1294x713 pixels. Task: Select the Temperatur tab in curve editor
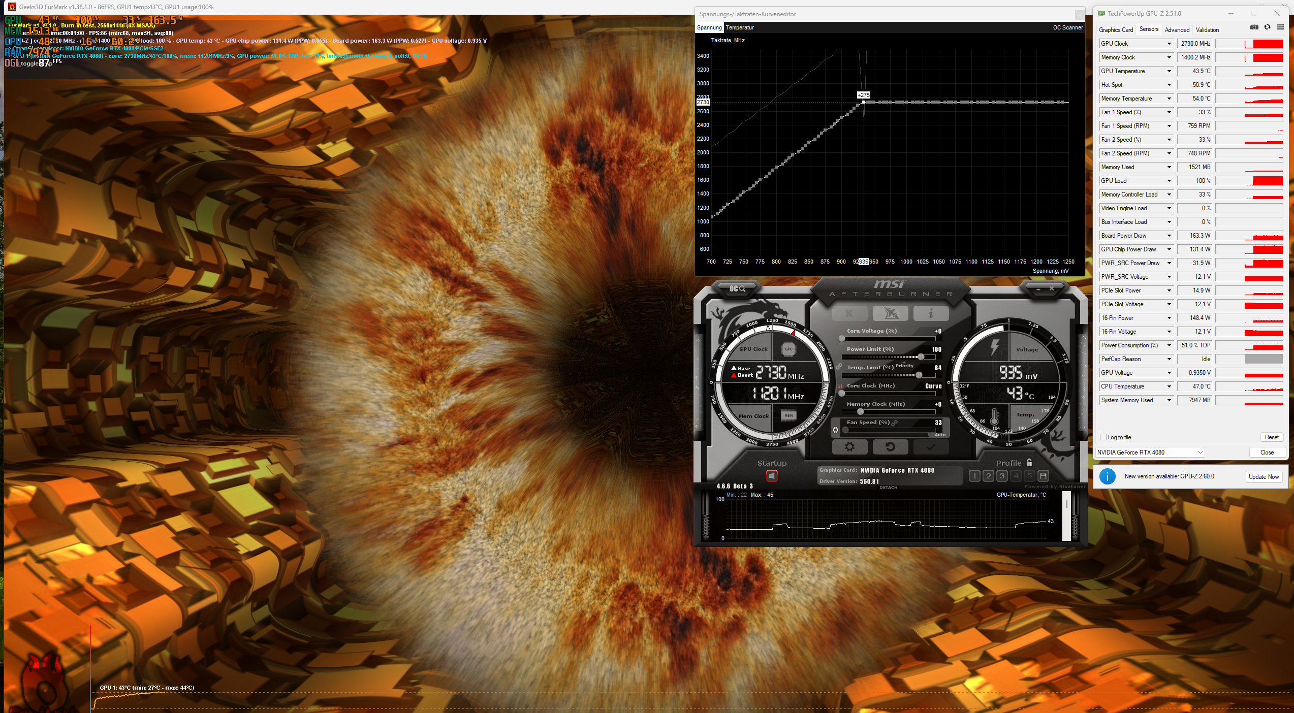(740, 27)
